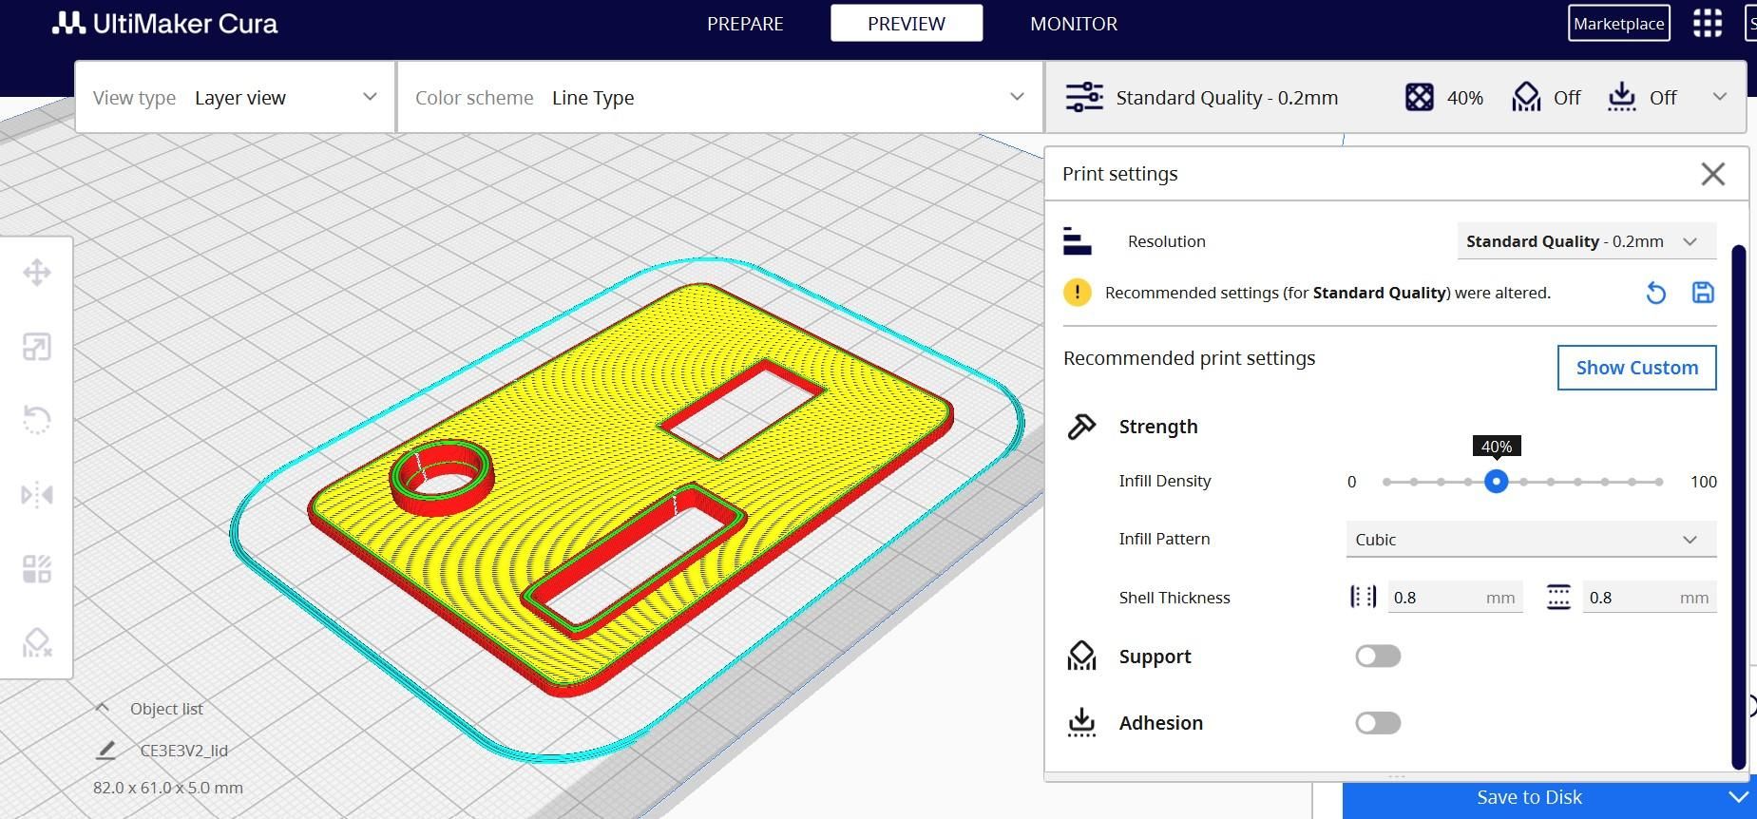Enable the Support toggle
The height and width of the screenshot is (819, 1757).
click(x=1378, y=656)
